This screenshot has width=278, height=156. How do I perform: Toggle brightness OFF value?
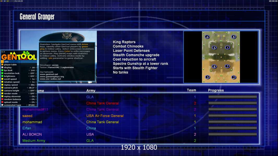(32, 76)
